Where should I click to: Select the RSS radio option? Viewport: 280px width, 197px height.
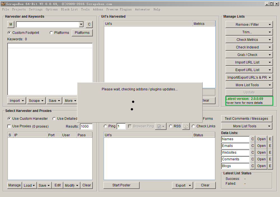(171, 126)
